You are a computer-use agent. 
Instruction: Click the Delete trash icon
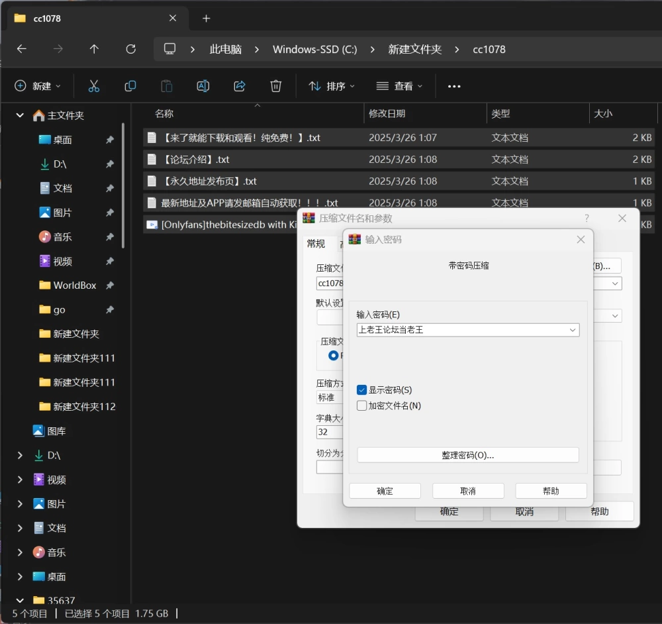tap(275, 86)
